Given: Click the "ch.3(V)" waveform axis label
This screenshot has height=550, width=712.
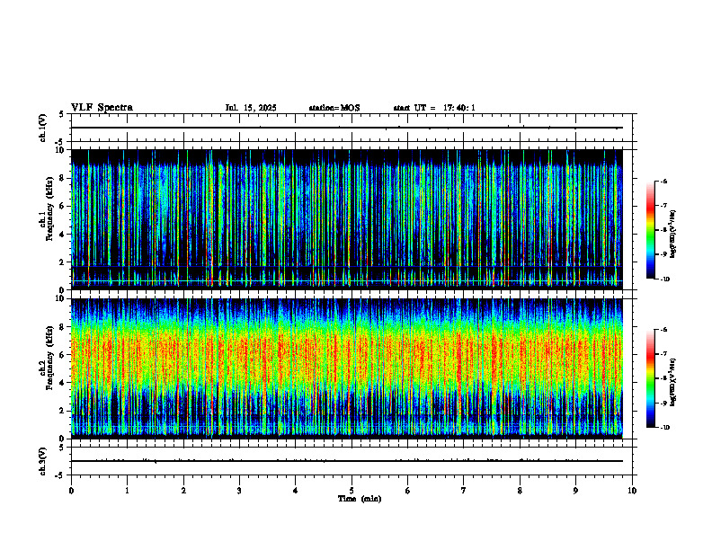Looking at the screenshot, I should (43, 461).
